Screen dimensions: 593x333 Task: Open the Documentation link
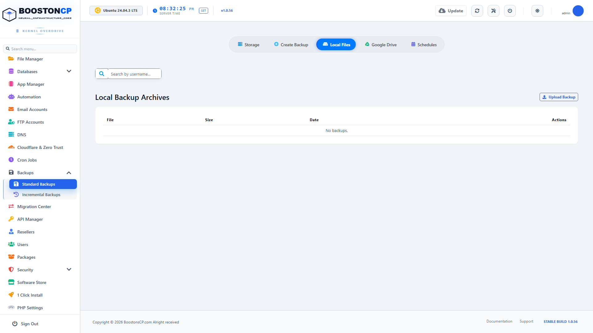click(499, 321)
